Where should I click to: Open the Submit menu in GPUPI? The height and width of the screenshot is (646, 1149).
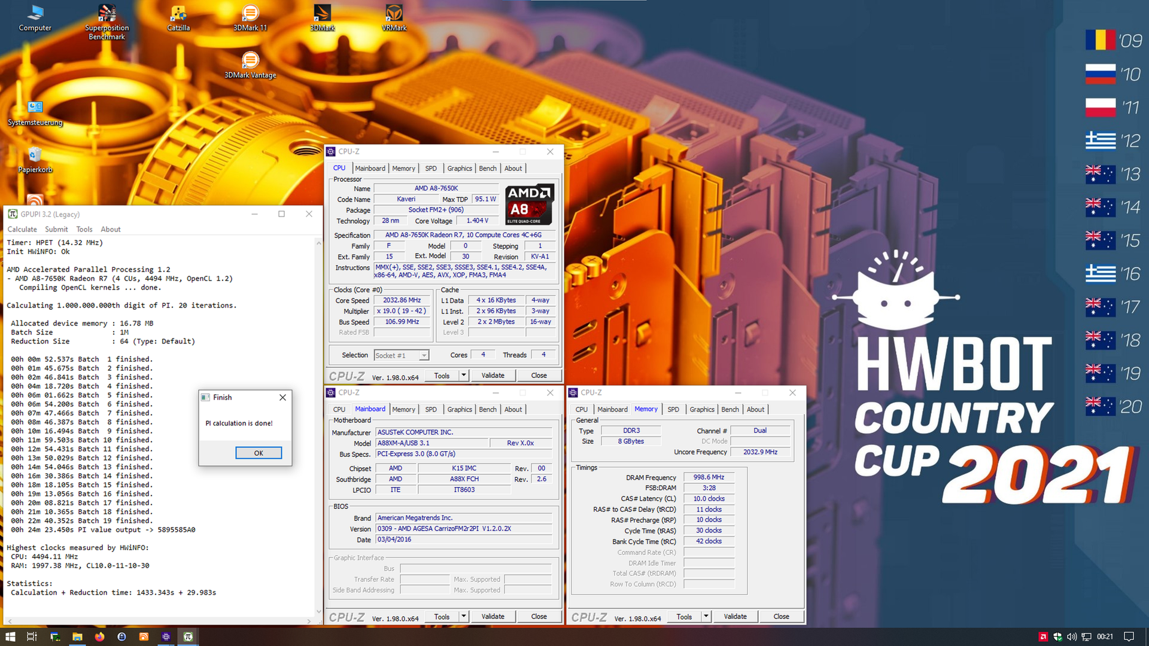(x=56, y=229)
